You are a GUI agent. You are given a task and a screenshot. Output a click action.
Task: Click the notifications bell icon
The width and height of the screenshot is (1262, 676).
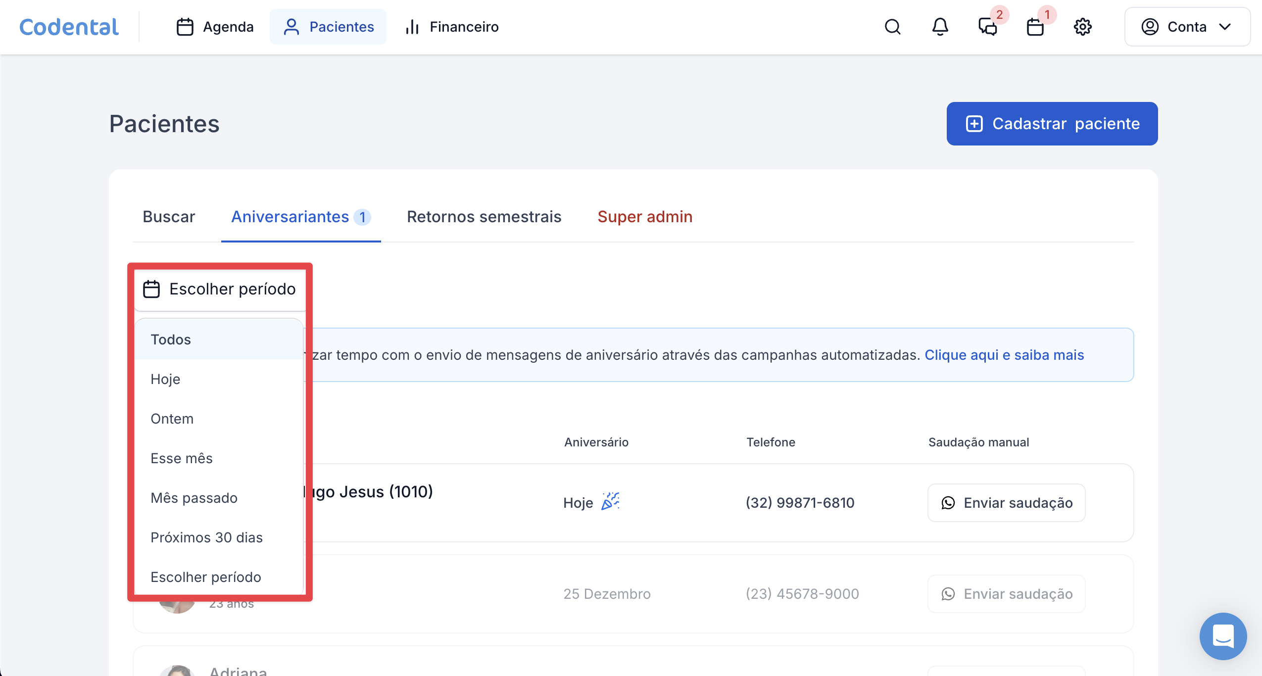point(940,27)
